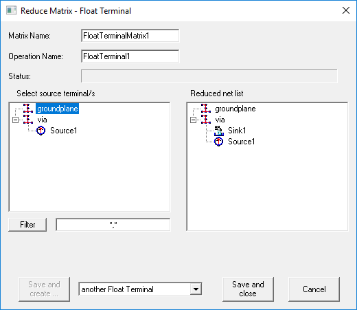Select Sink1 in Reduced net list

(x=237, y=131)
